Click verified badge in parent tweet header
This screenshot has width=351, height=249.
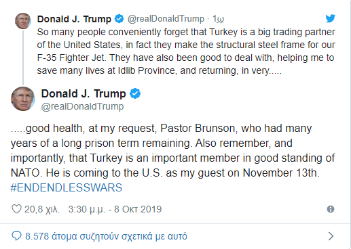(x=119, y=19)
